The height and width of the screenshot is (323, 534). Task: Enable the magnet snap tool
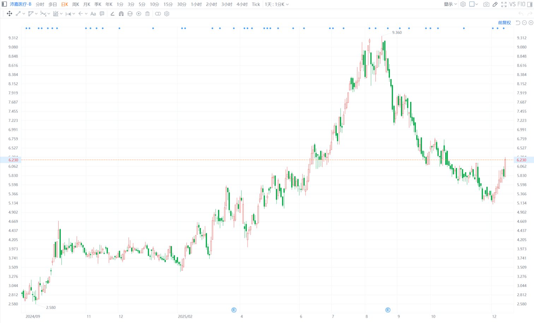[x=121, y=14]
